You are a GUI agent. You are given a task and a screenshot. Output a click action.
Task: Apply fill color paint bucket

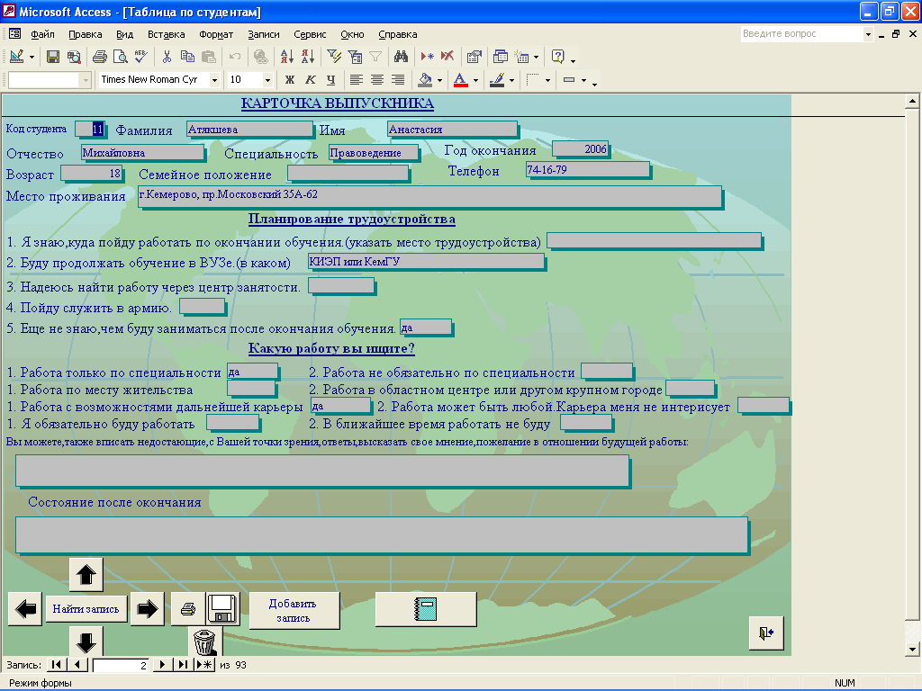tap(425, 80)
